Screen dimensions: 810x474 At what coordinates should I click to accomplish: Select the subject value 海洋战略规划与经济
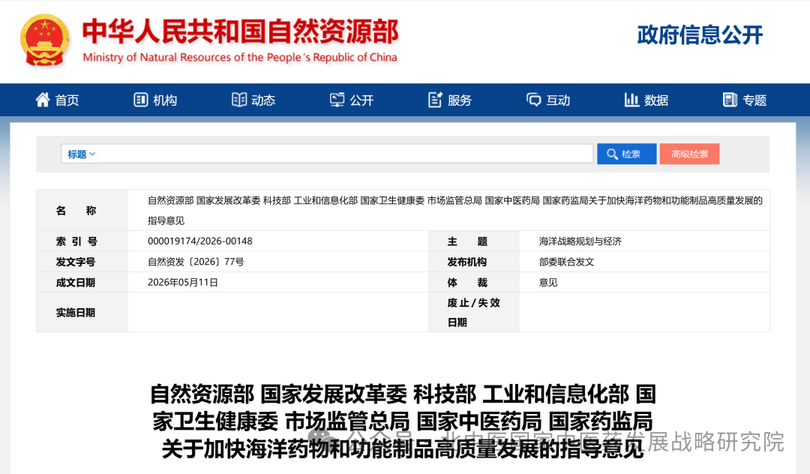coord(580,241)
